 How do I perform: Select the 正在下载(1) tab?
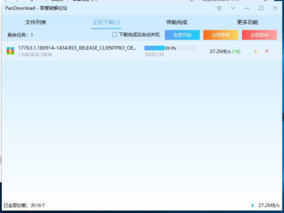pyautogui.click(x=106, y=22)
